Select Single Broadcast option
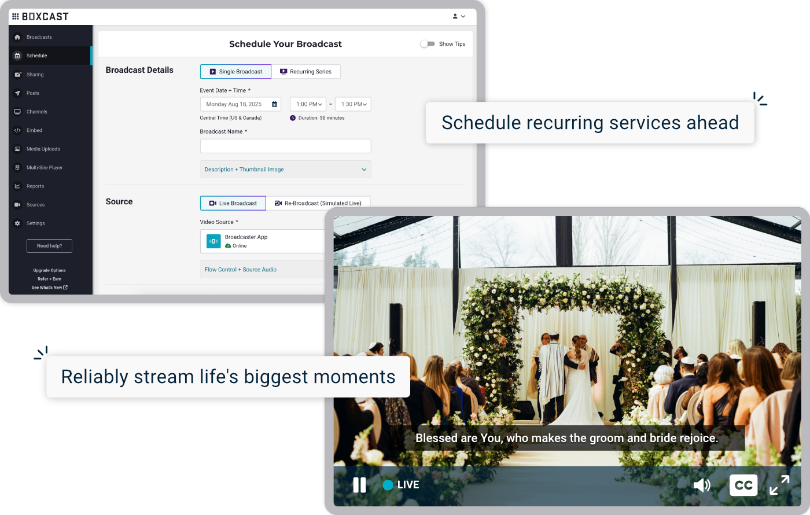This screenshot has width=810, height=515. [x=235, y=72]
